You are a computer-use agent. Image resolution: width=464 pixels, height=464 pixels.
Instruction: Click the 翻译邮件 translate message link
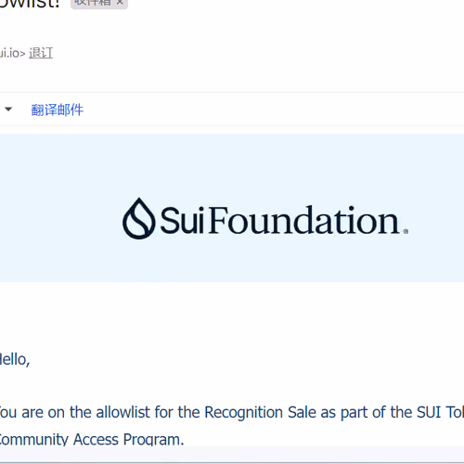58,110
